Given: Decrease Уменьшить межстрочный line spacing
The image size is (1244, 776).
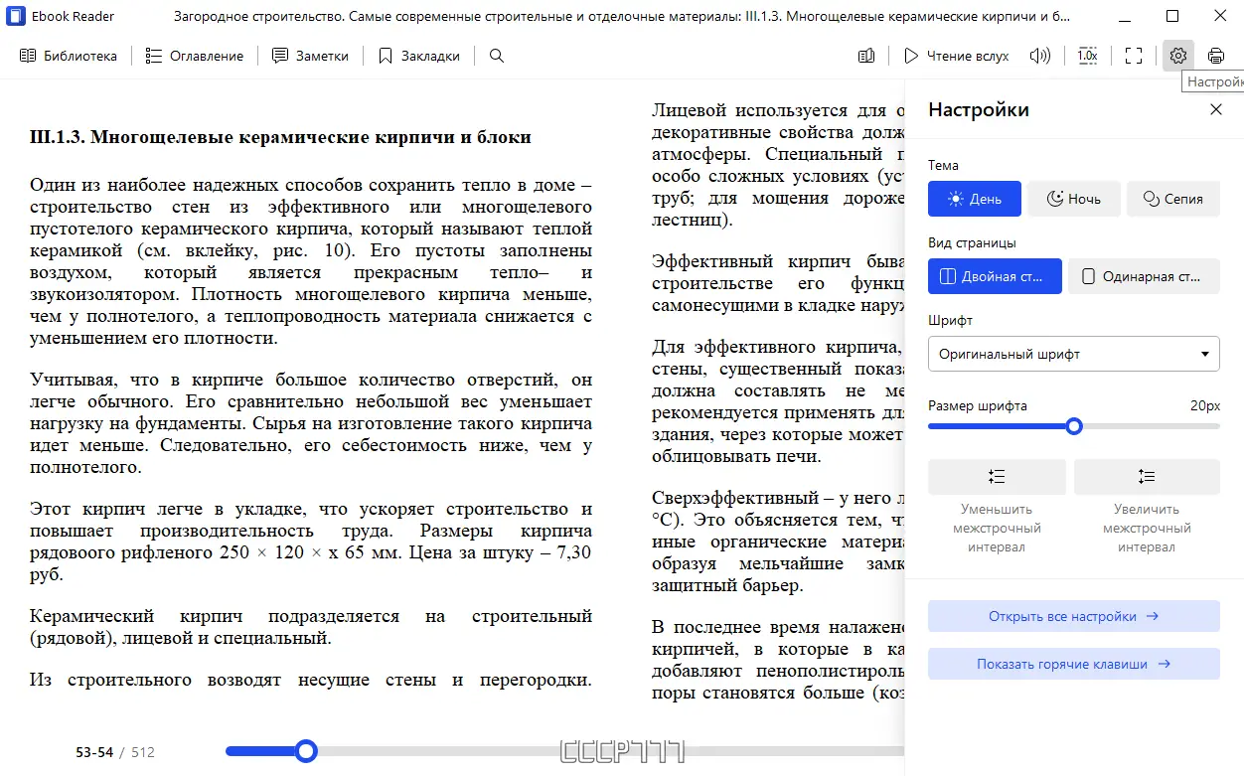Looking at the screenshot, I should [x=997, y=477].
